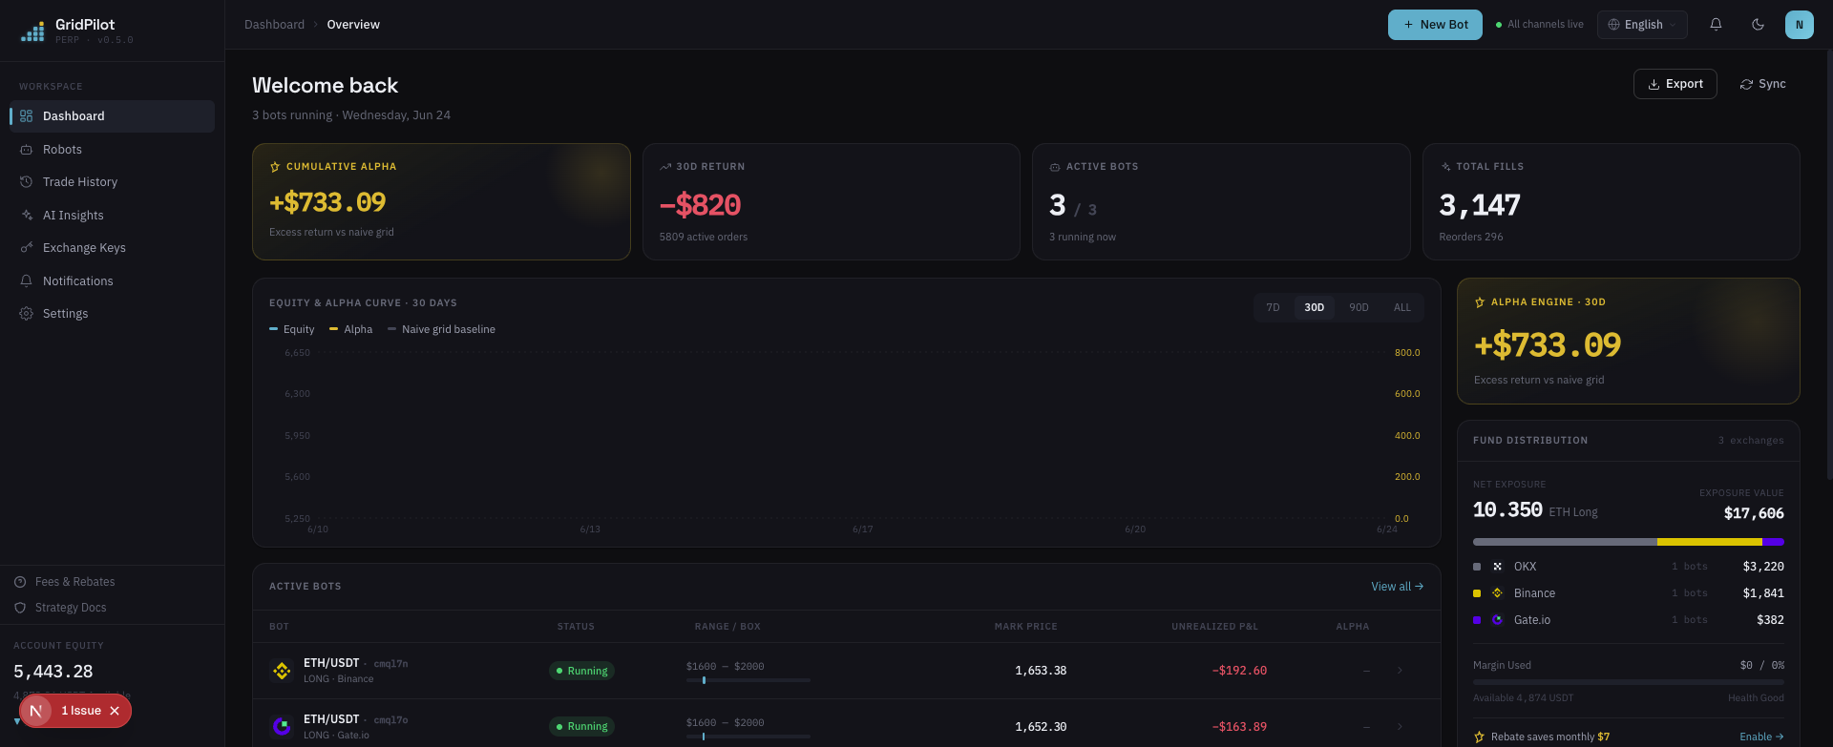The image size is (1833, 747).
Task: Click the purple Gate.io color swatch
Action: tap(1477, 620)
